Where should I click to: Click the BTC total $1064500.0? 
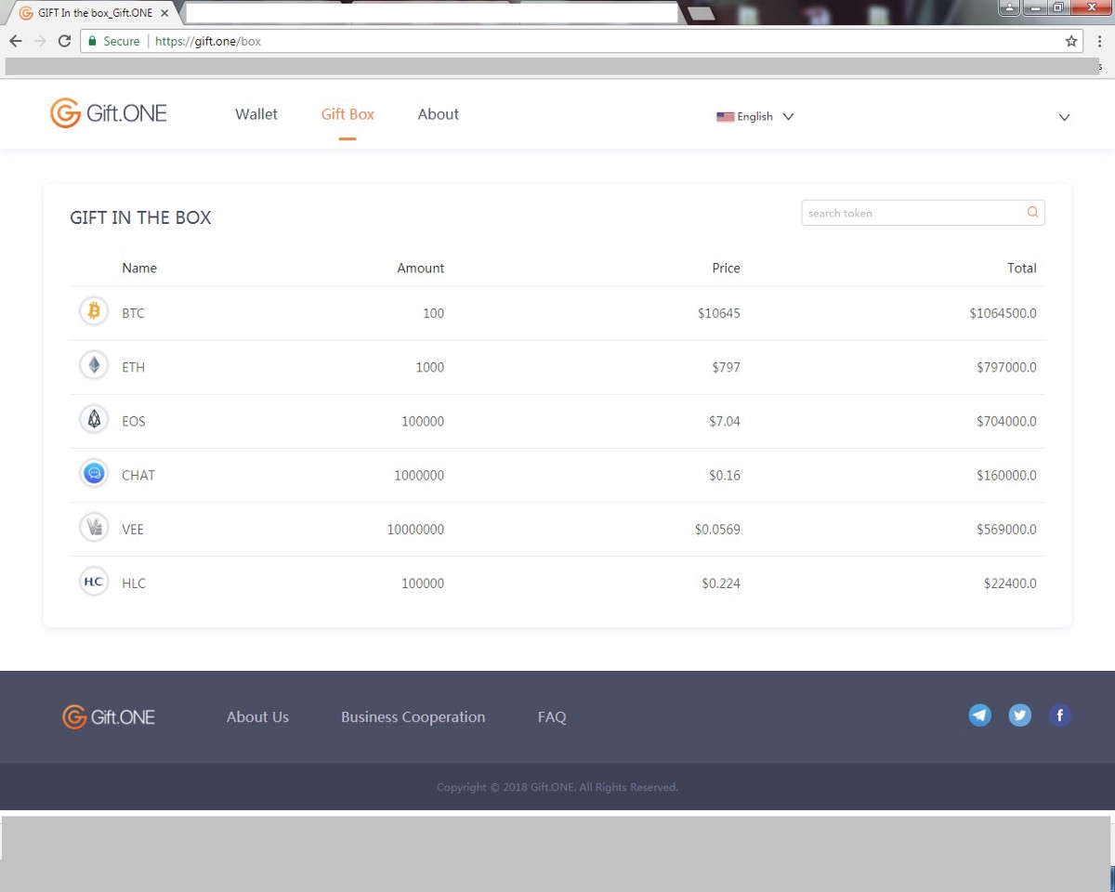click(1003, 313)
